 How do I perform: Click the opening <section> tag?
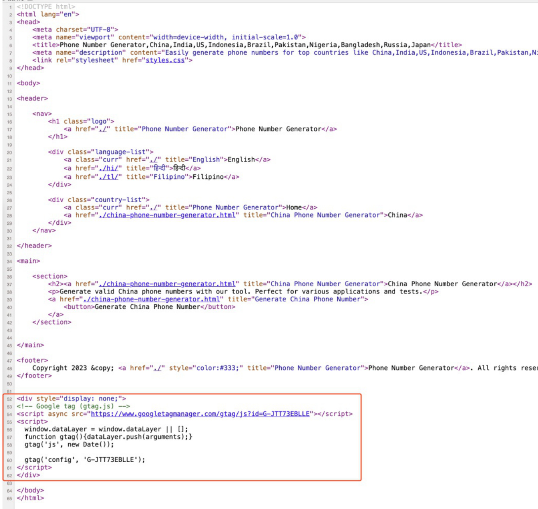point(50,276)
